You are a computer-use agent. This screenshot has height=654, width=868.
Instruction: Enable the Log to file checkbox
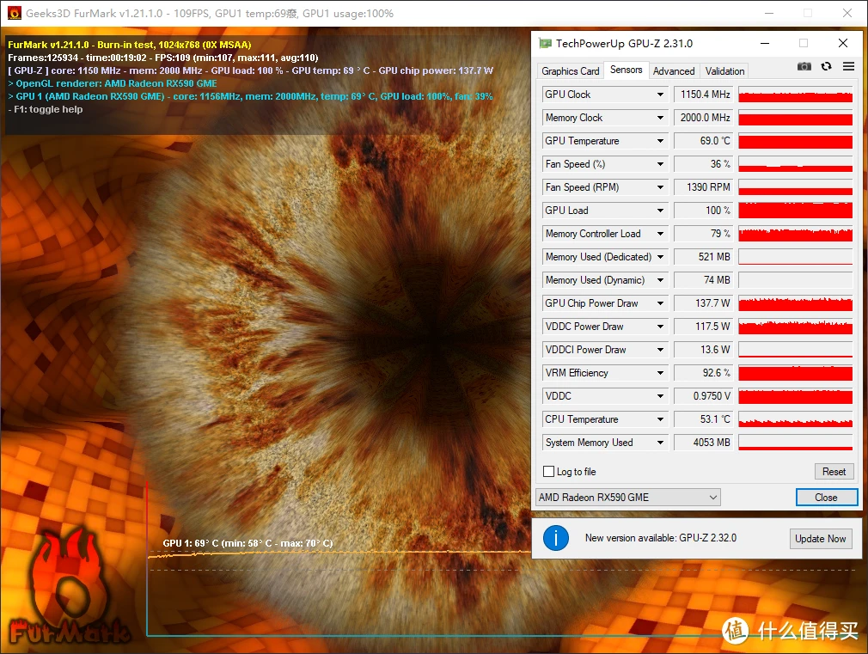[548, 471]
